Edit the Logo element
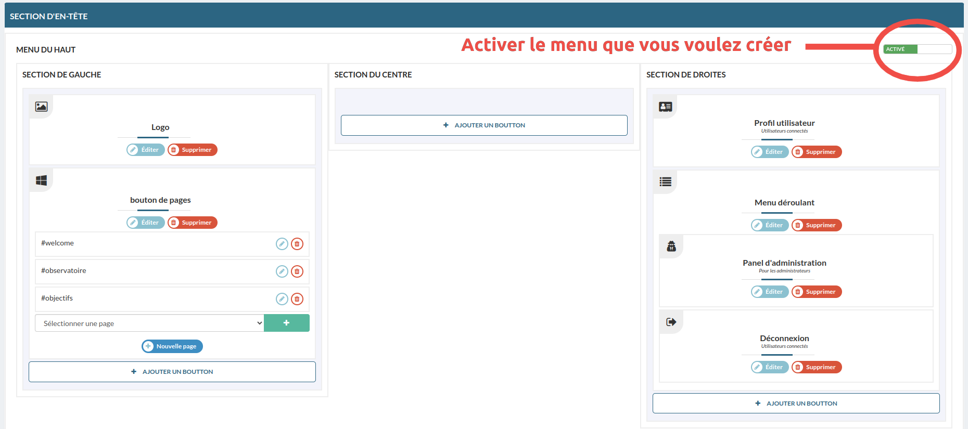Screen dimensions: 968x429 tap(145, 150)
